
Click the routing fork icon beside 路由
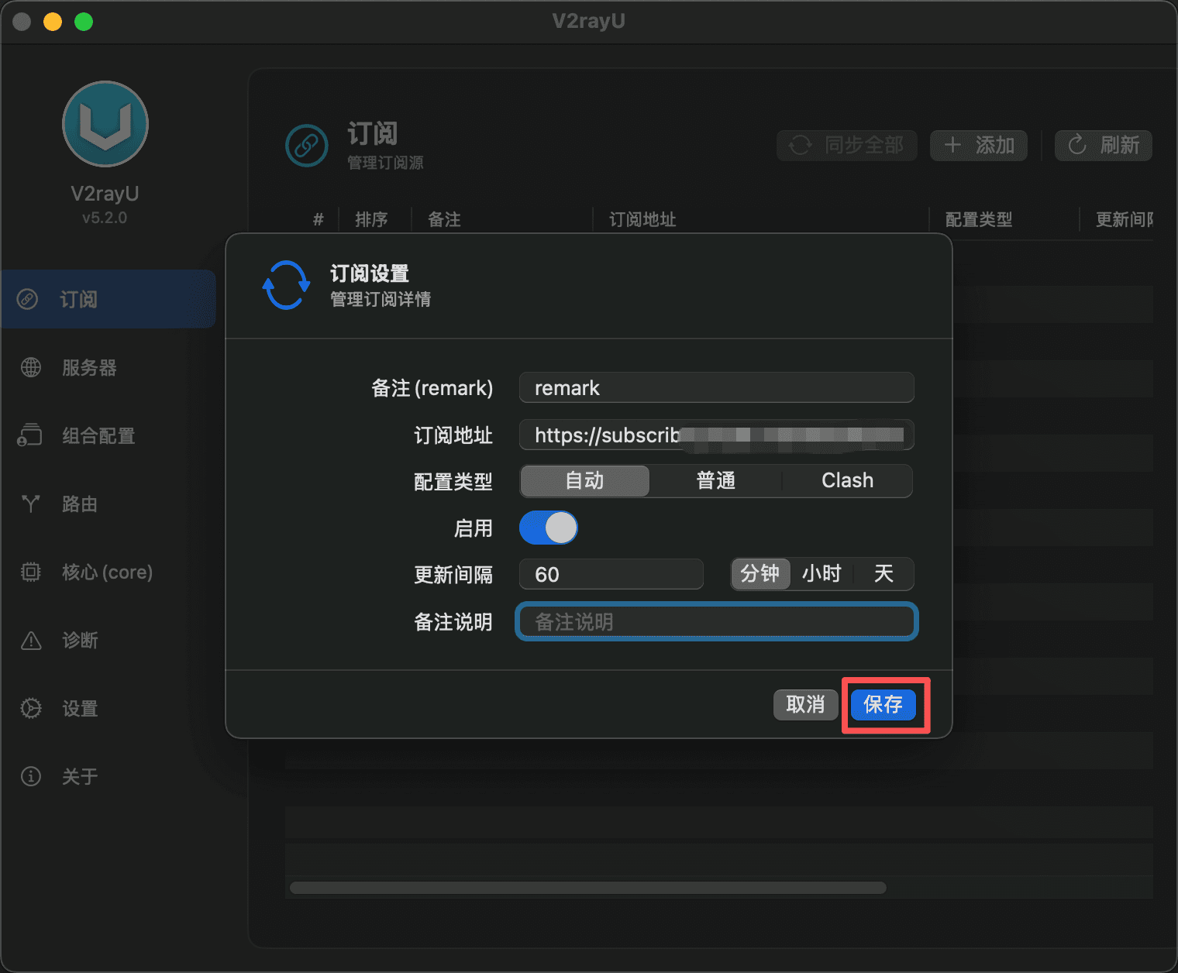pos(31,504)
